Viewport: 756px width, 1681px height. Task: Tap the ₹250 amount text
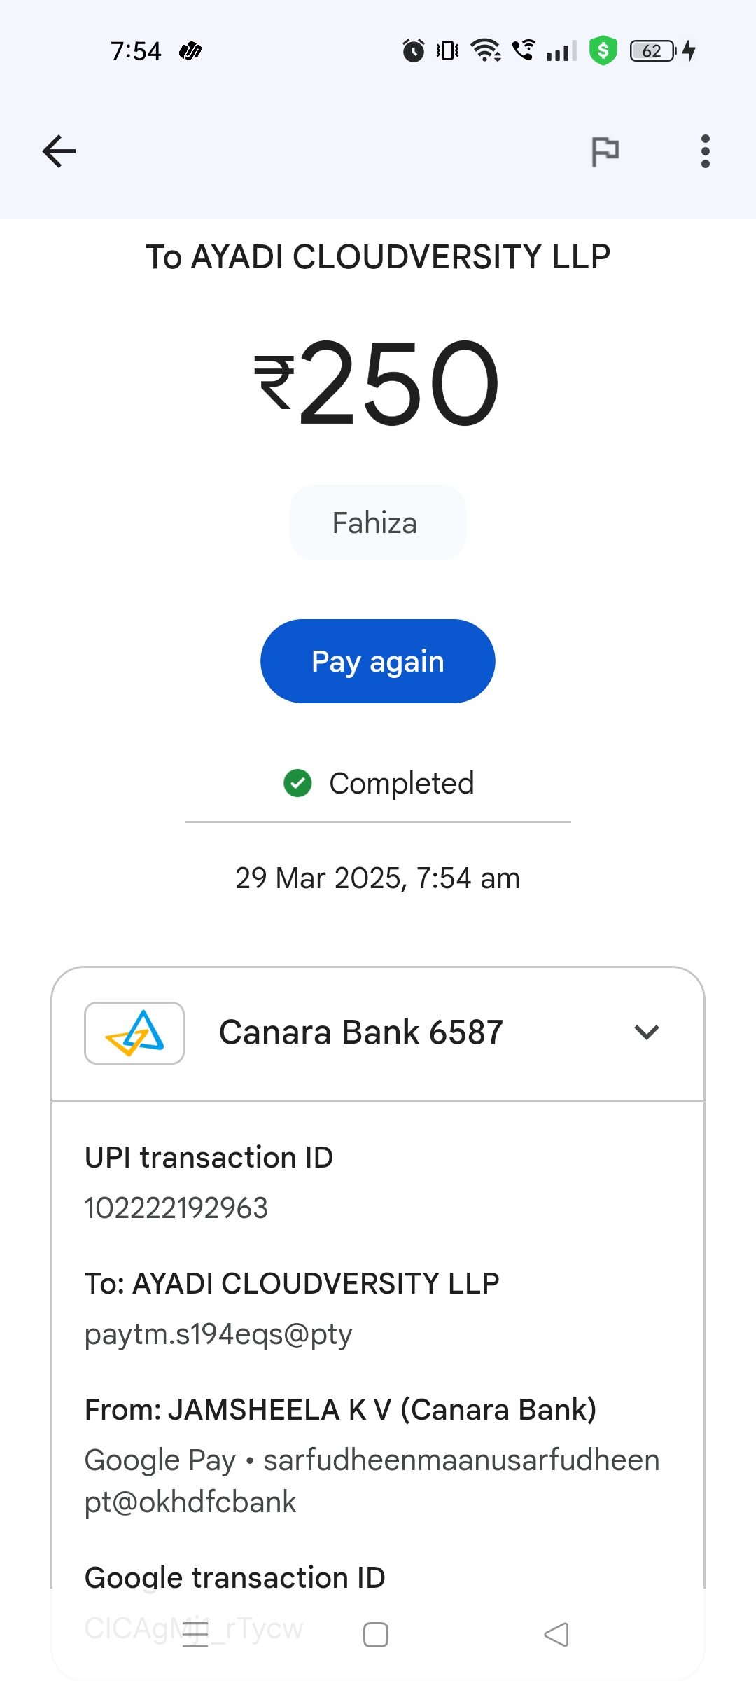(x=378, y=382)
